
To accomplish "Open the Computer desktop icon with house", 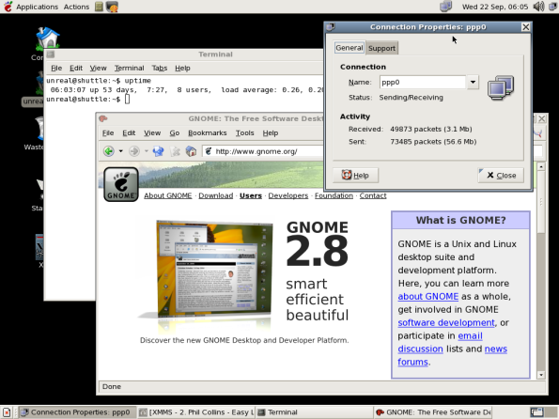I will point(47,38).
